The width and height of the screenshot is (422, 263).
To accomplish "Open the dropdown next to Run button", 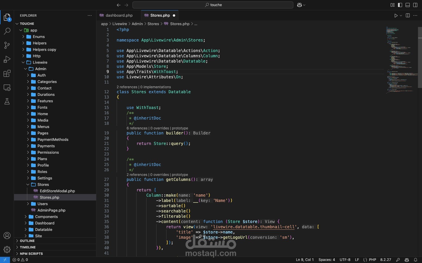I will tap(401, 16).
